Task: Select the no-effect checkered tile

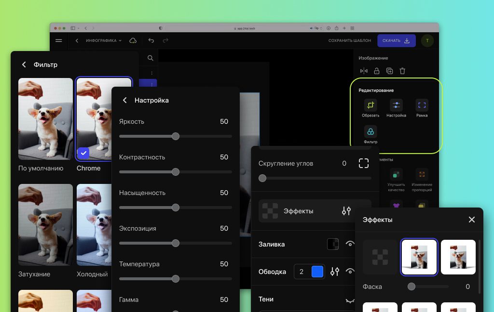Action: (380, 257)
